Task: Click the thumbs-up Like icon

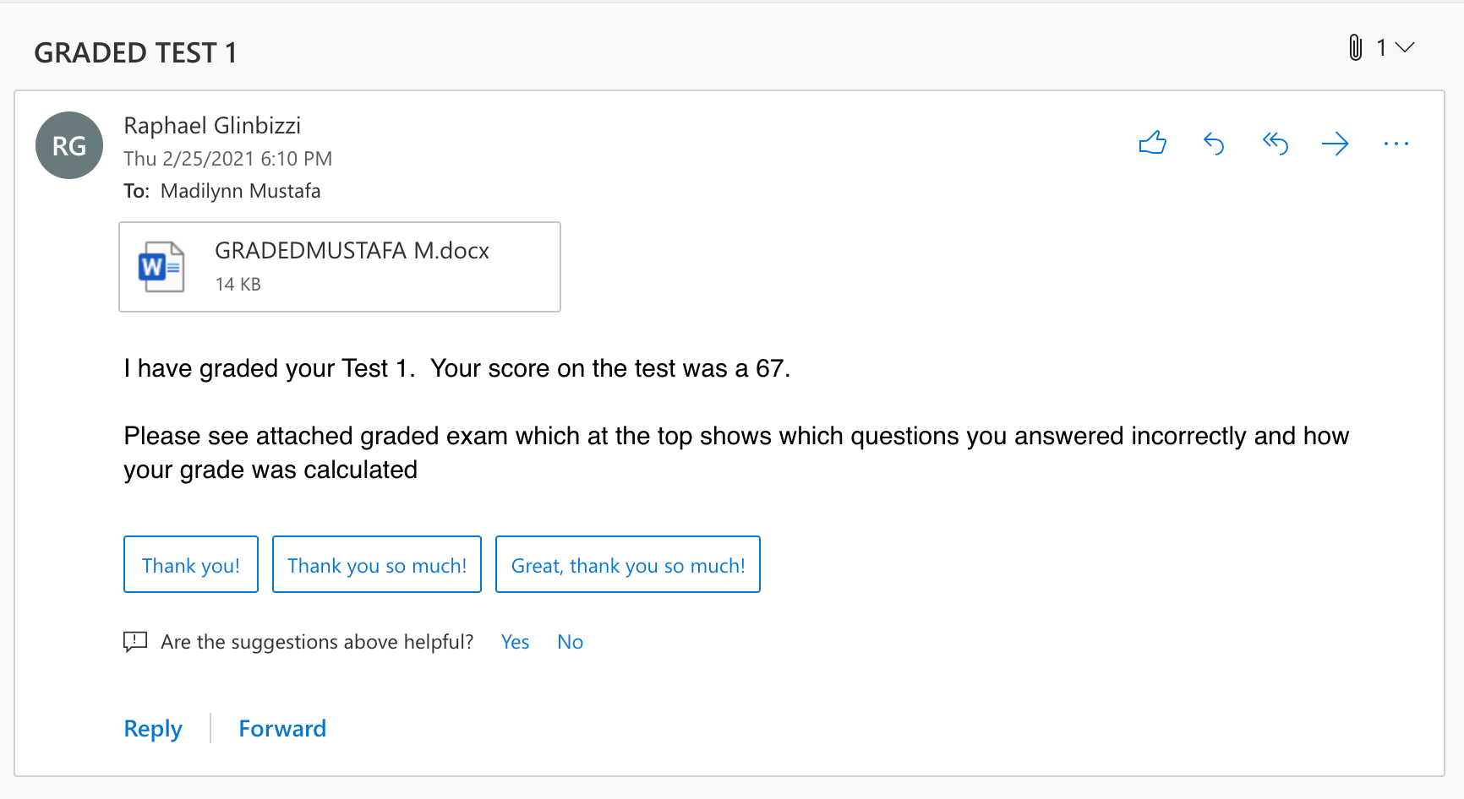Action: (1152, 143)
